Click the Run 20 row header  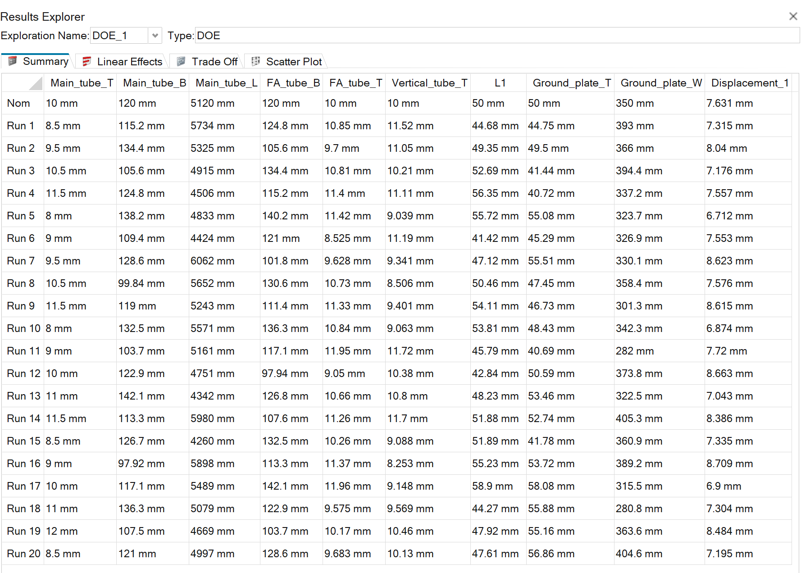pyautogui.click(x=23, y=554)
